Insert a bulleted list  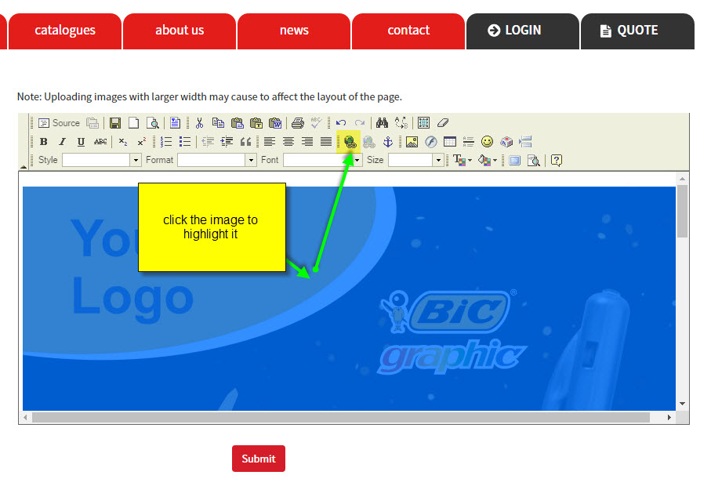[x=184, y=142]
